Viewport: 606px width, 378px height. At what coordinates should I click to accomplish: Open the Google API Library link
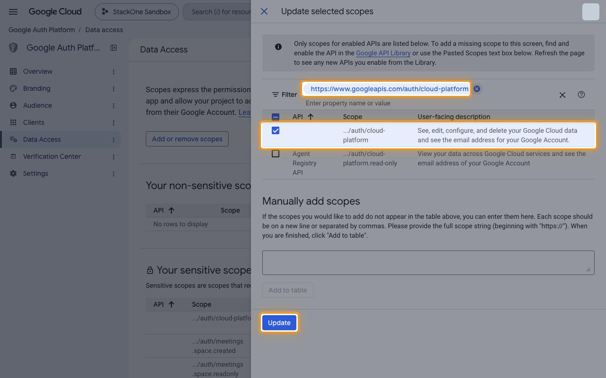point(383,53)
